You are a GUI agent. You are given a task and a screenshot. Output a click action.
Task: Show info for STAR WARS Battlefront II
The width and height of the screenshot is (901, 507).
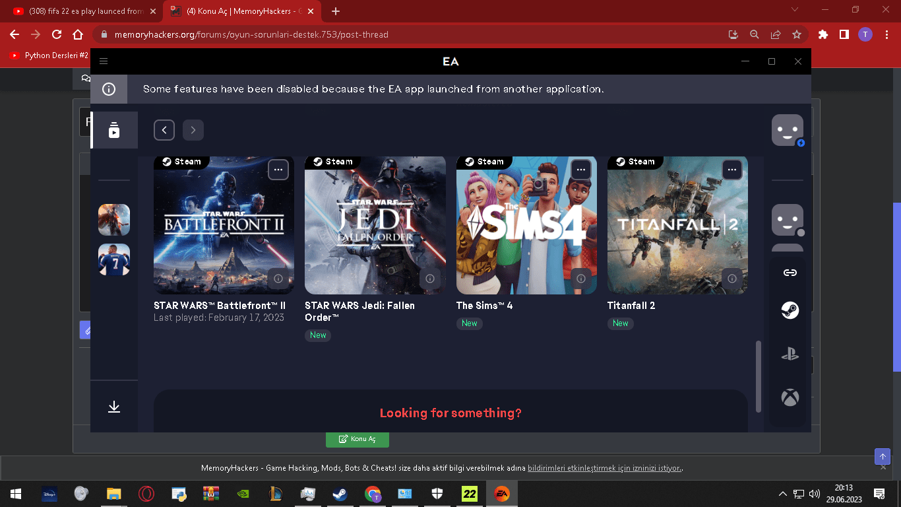click(278, 279)
